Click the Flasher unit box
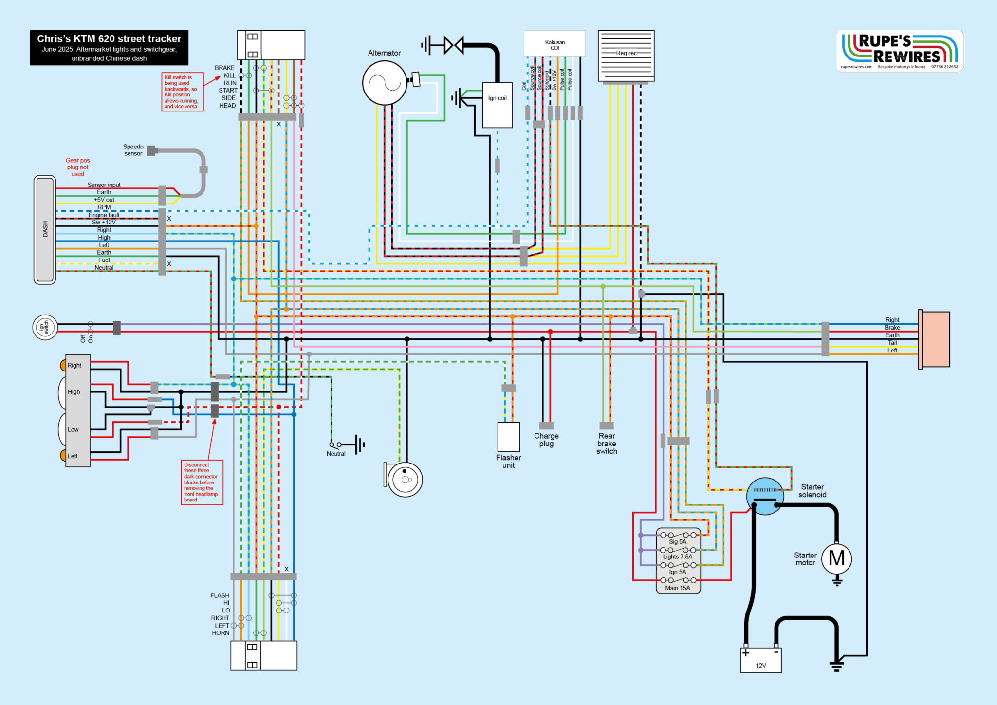 [x=508, y=437]
